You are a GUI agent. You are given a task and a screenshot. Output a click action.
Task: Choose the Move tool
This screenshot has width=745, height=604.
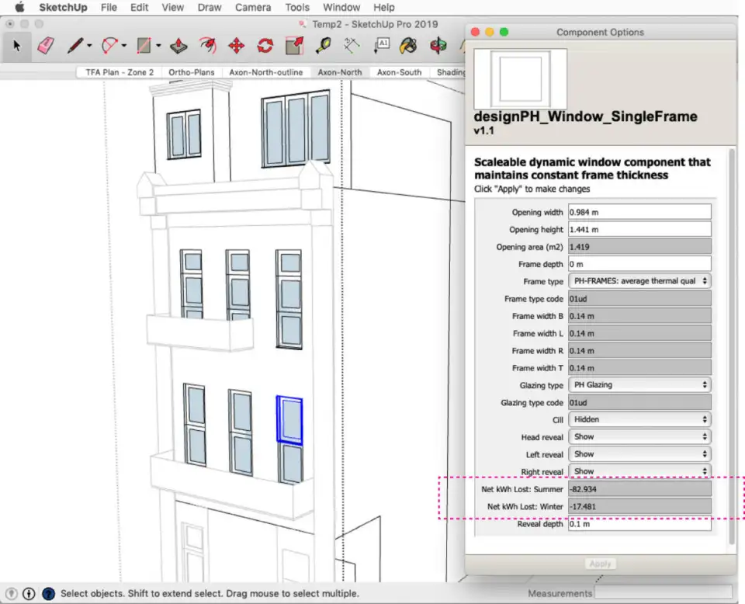237,46
